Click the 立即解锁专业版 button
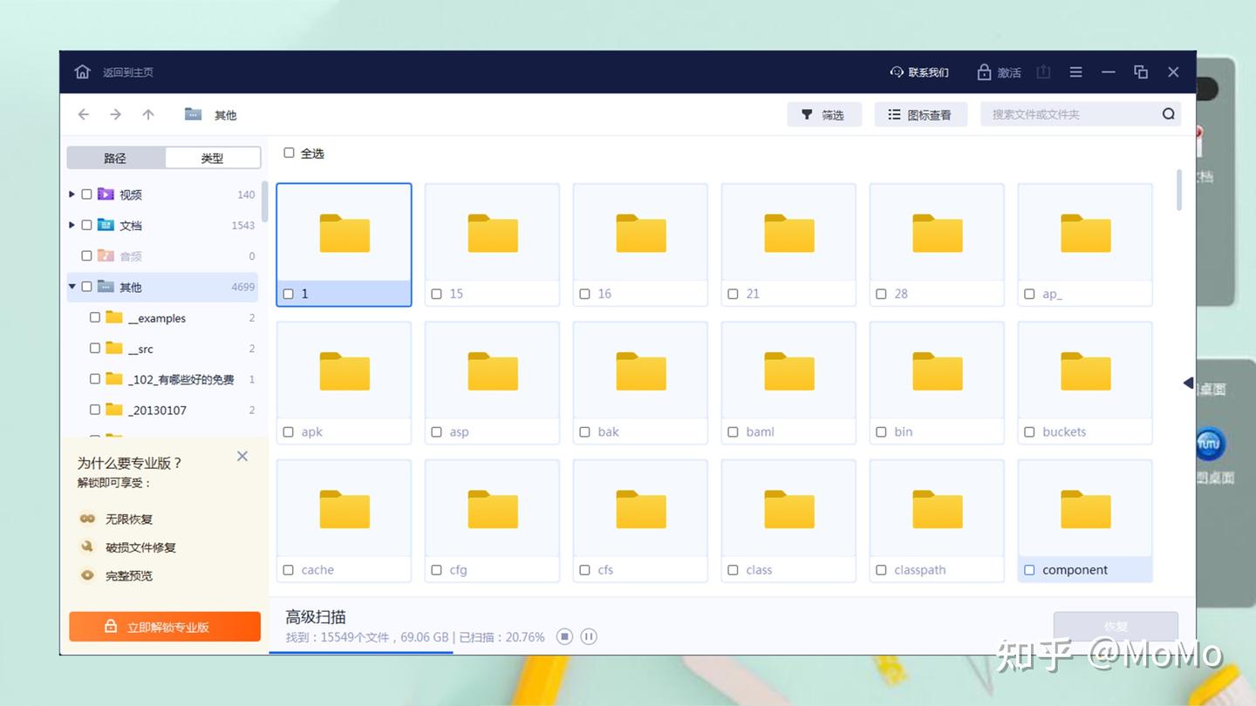 [165, 627]
